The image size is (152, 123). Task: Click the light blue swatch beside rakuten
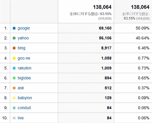(x=14, y=68)
